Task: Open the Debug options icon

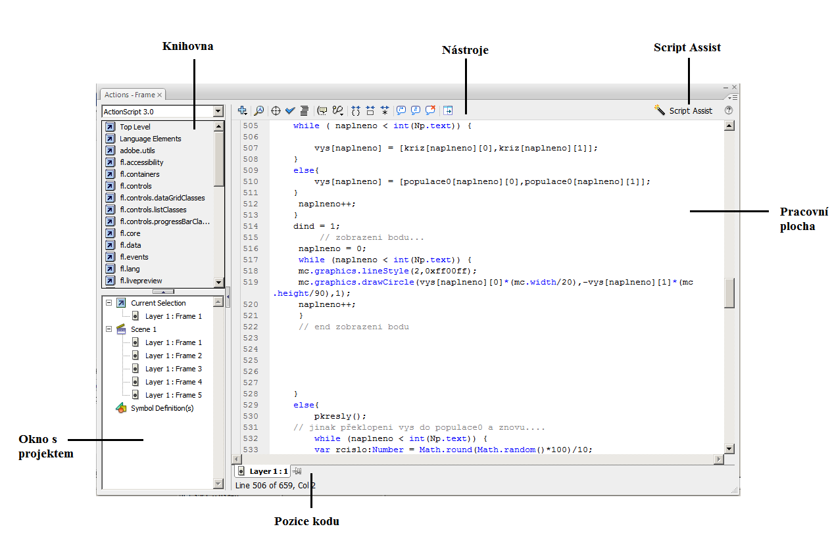Action: [338, 111]
